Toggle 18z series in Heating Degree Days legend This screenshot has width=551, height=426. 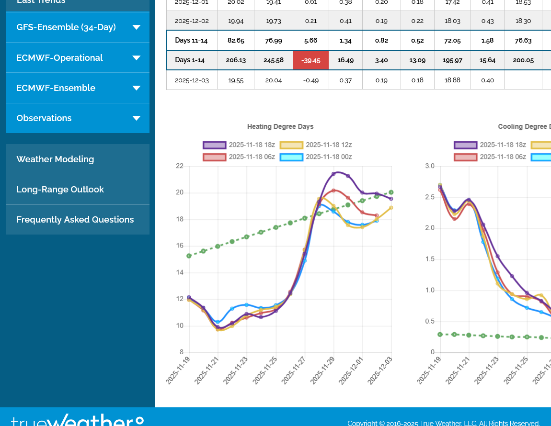(x=214, y=145)
